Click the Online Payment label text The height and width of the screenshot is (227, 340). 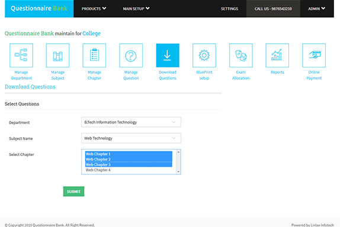(314, 75)
